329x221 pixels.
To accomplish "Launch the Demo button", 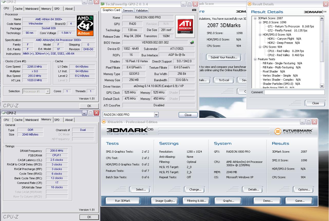I will pyautogui.click(x=268, y=201).
